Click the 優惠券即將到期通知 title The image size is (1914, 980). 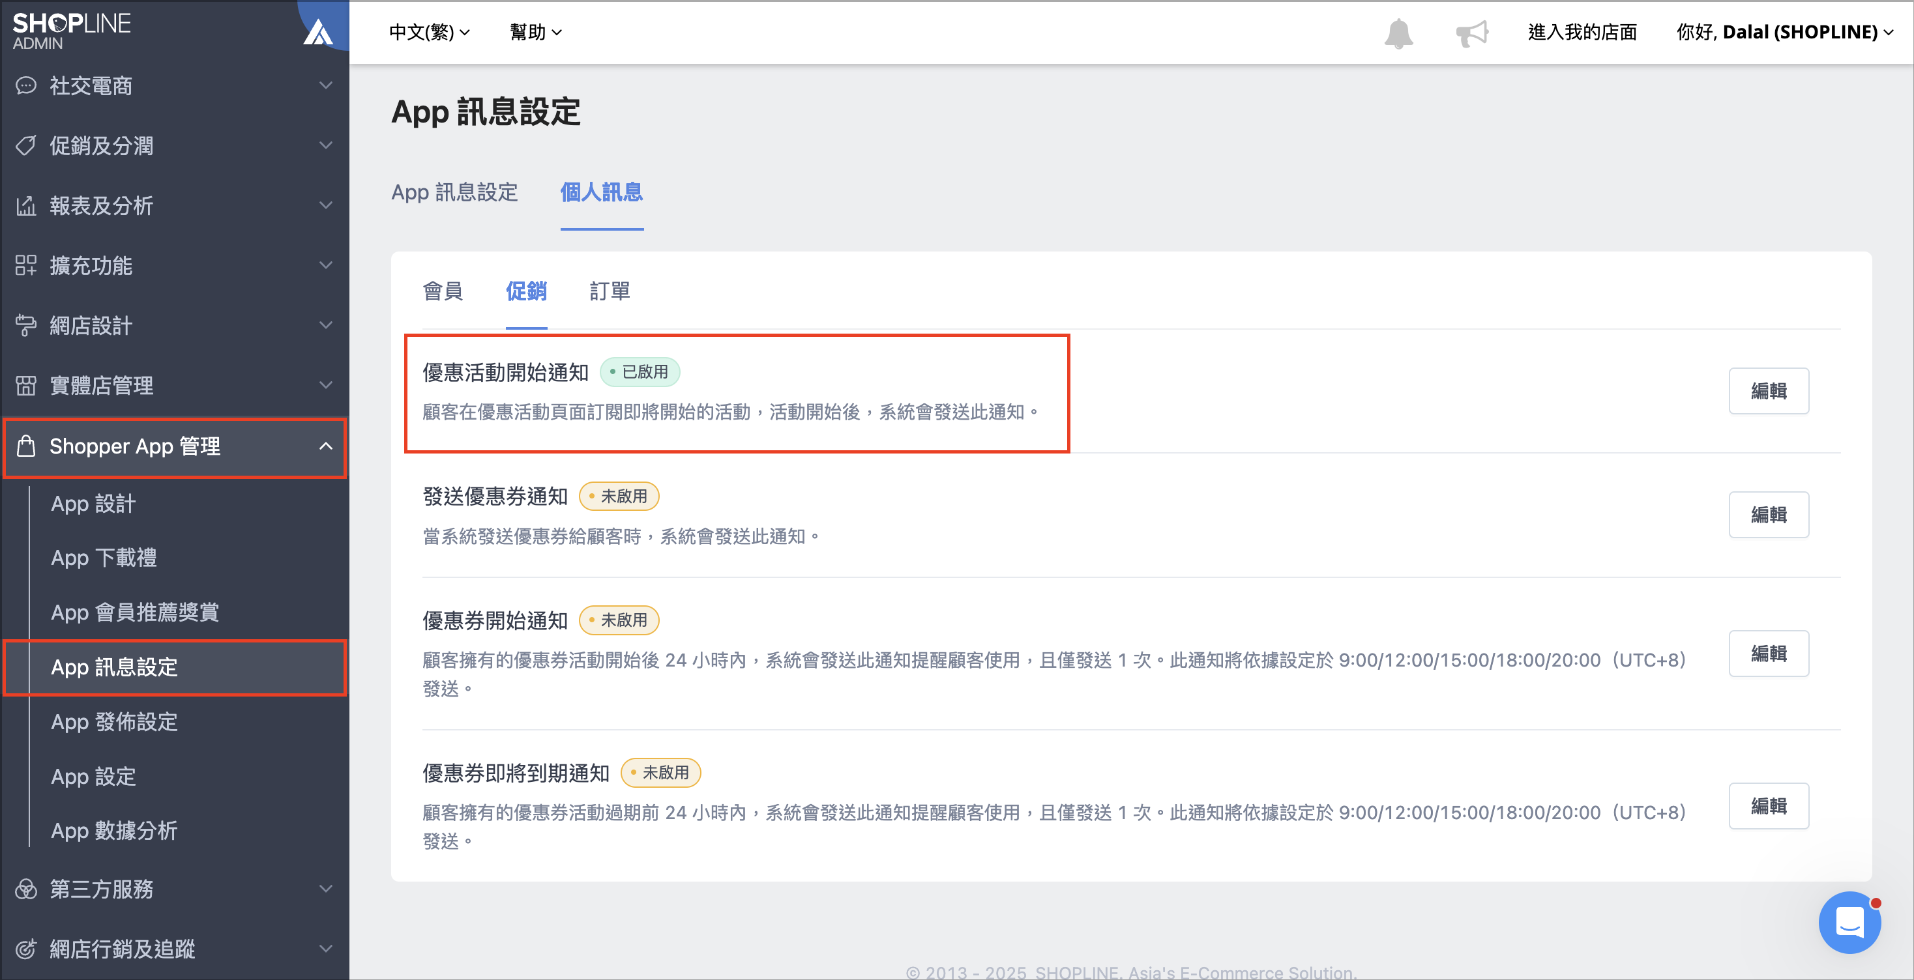516,773
